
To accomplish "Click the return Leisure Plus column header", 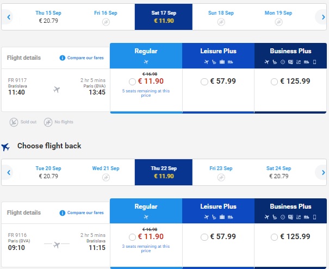I will click(218, 211).
